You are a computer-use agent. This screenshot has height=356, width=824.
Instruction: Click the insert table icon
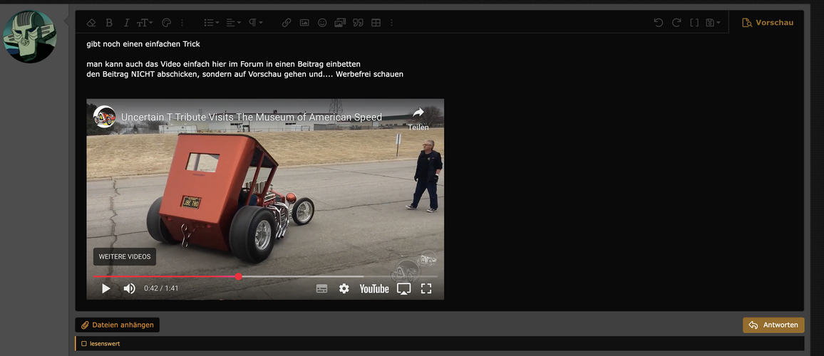click(x=376, y=23)
